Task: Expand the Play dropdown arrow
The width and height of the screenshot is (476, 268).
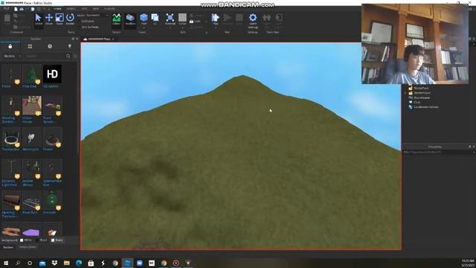Action: click(216, 28)
